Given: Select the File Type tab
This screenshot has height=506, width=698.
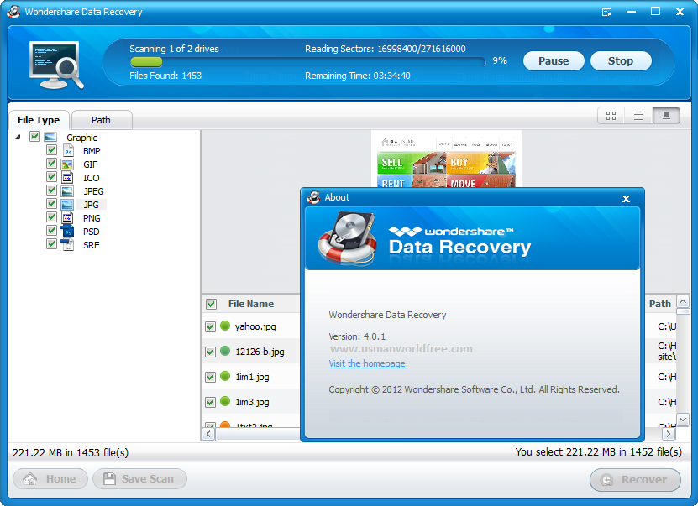Looking at the screenshot, I should [39, 120].
